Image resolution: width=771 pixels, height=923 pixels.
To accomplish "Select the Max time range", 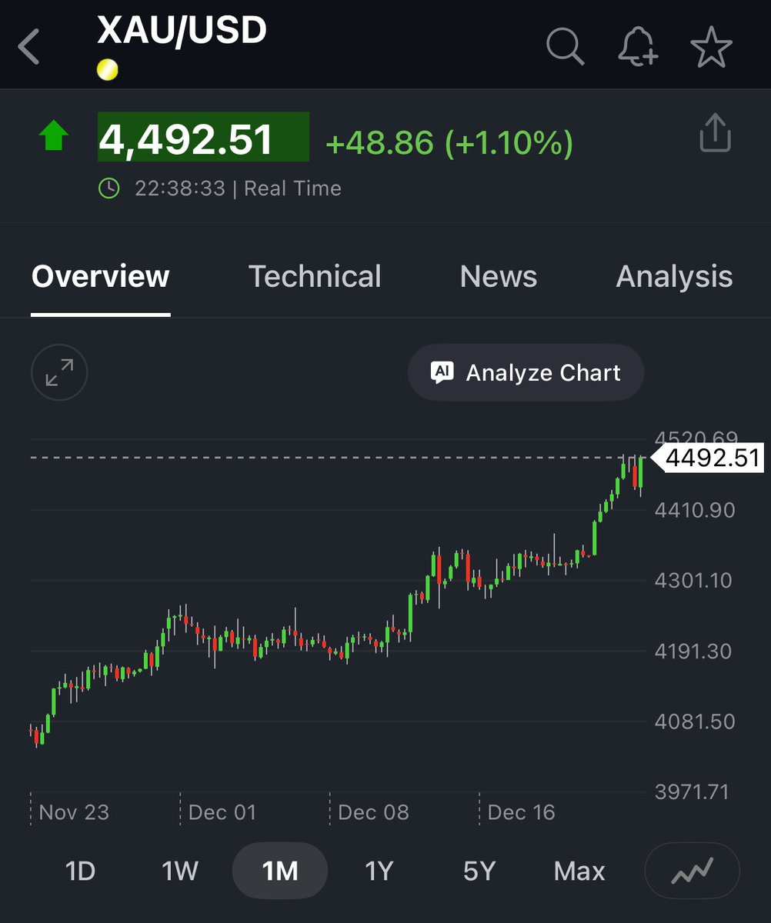I will point(579,871).
